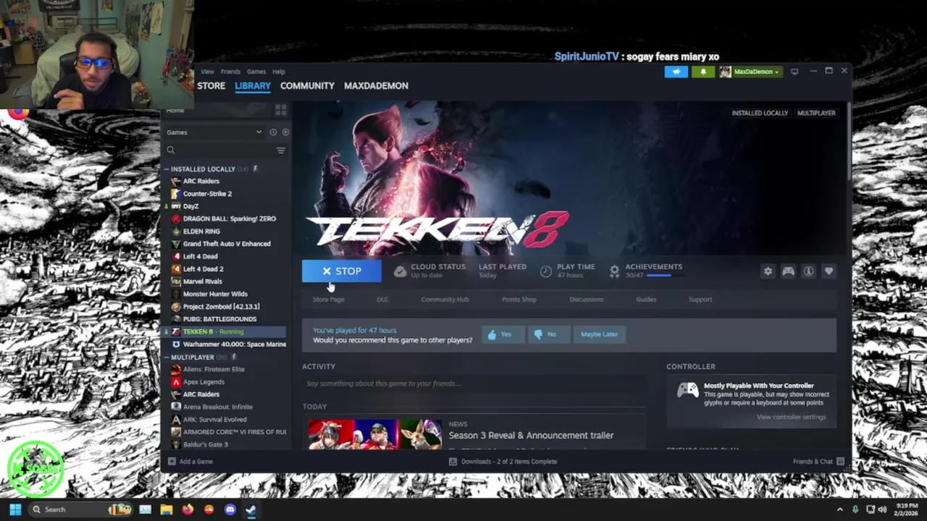This screenshot has height=521, width=927.
Task: Open library advanced filter options
Action: click(280, 151)
